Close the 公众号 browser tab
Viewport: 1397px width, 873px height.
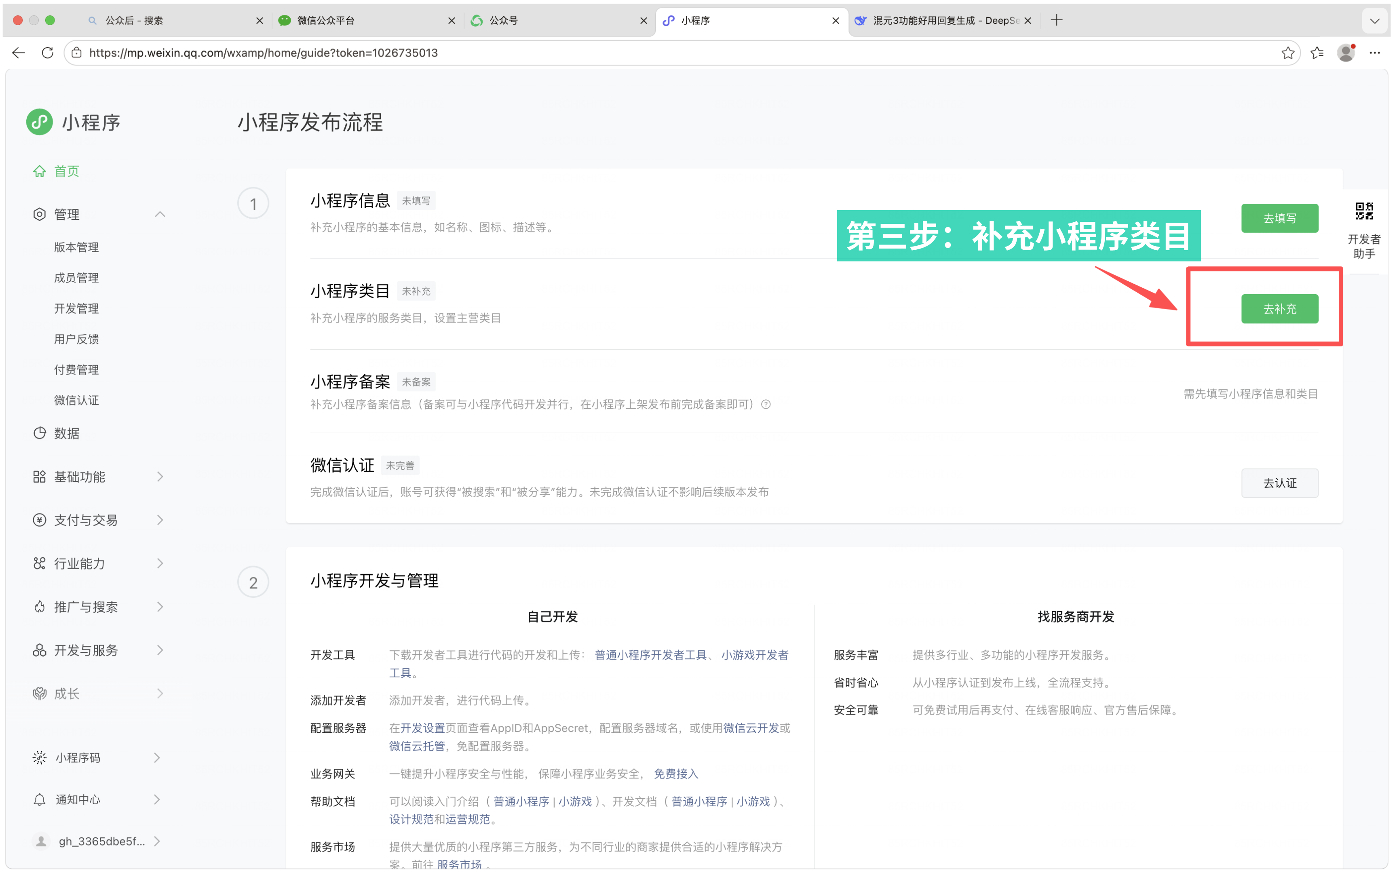click(643, 21)
